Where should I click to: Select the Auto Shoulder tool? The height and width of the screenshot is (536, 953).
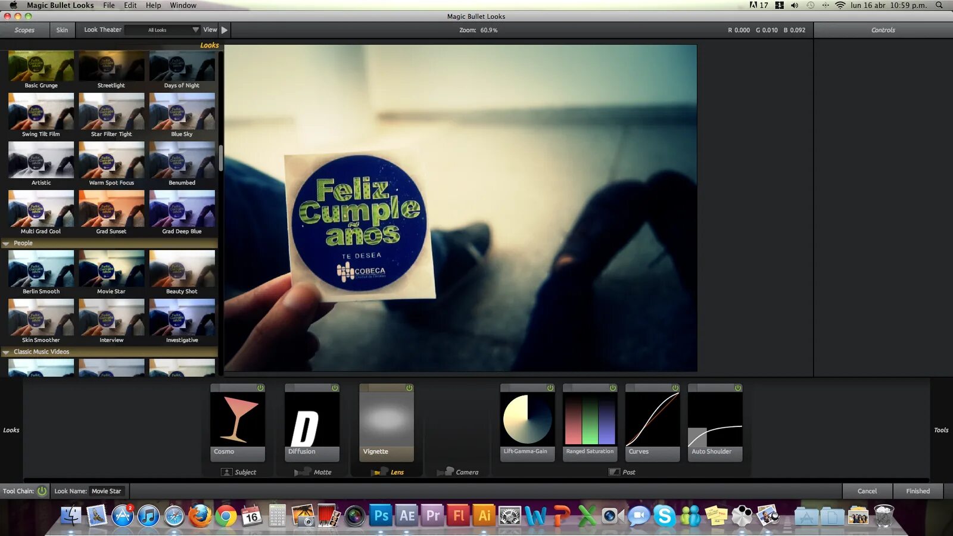[715, 422]
